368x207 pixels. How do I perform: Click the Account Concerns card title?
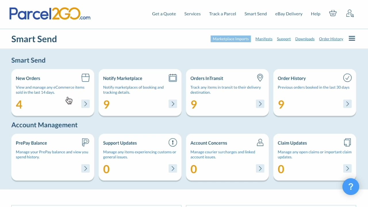pos(209,143)
